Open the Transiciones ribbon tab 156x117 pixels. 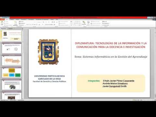(24, 19)
